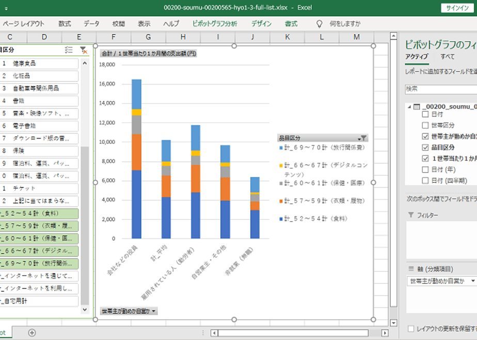Switch to the 表示 ribbon tab
The image size is (477, 340).
coord(144,24)
